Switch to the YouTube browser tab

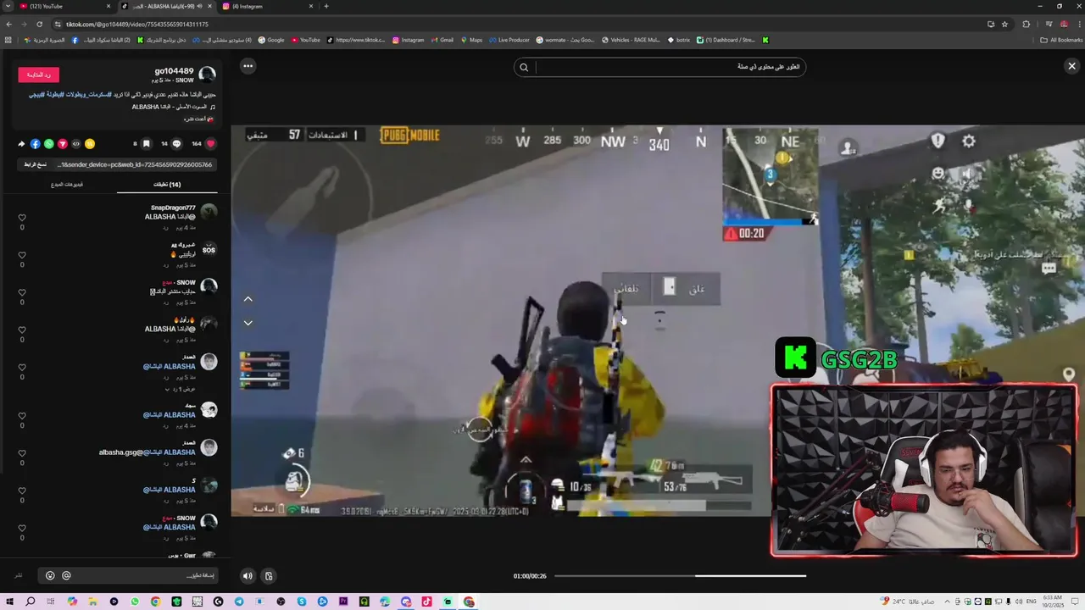pyautogui.click(x=64, y=6)
